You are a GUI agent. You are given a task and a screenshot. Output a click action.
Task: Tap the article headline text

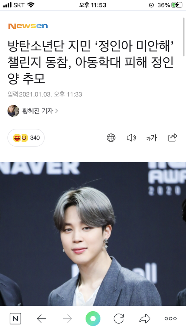tap(91, 62)
